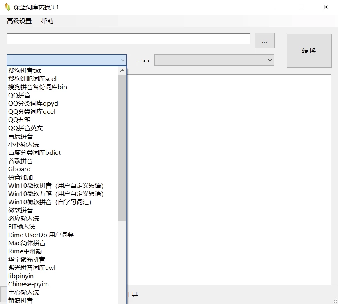Viewport: 338px width, 304px height.
Task: Click the file path input field
Action: 128,39
